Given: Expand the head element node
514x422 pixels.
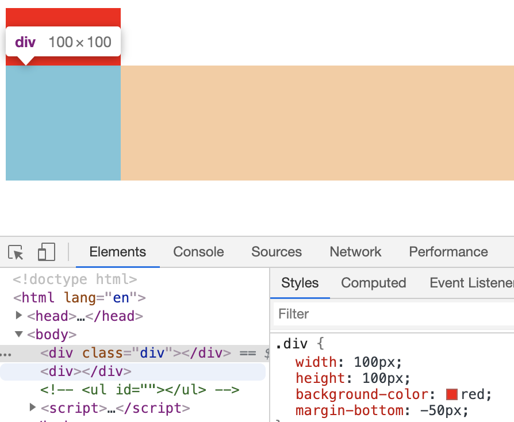Looking at the screenshot, I should [19, 316].
